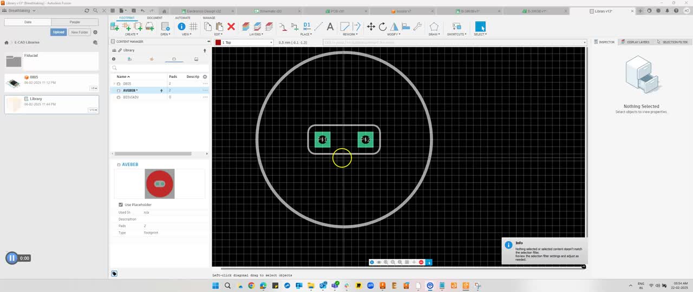Click the Grid icon in View group
The image size is (693, 292).
(193, 26)
